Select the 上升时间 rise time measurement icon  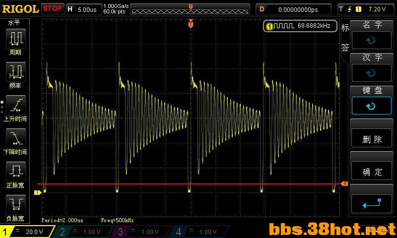tap(16, 105)
